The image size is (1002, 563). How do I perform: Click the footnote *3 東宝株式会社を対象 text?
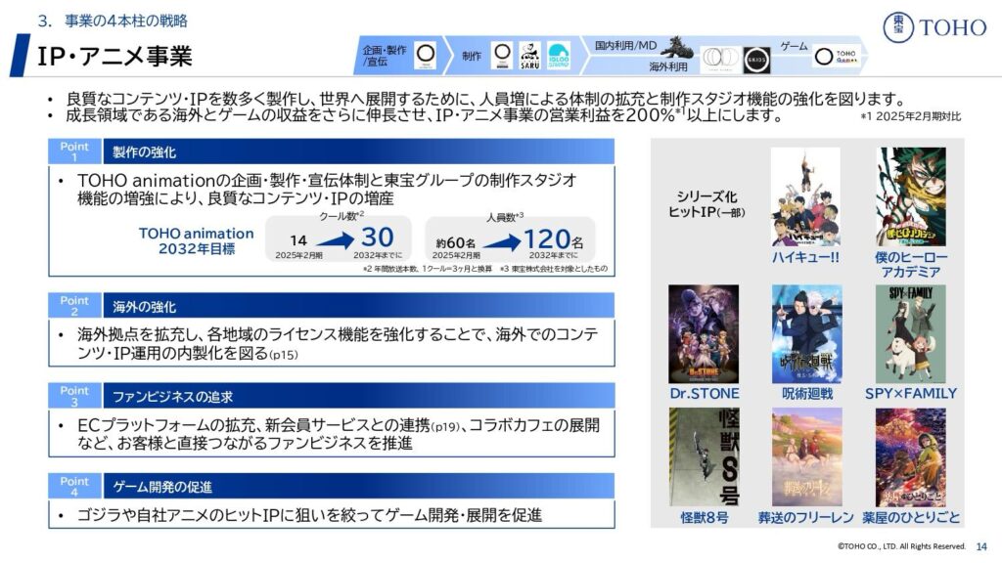point(554,269)
